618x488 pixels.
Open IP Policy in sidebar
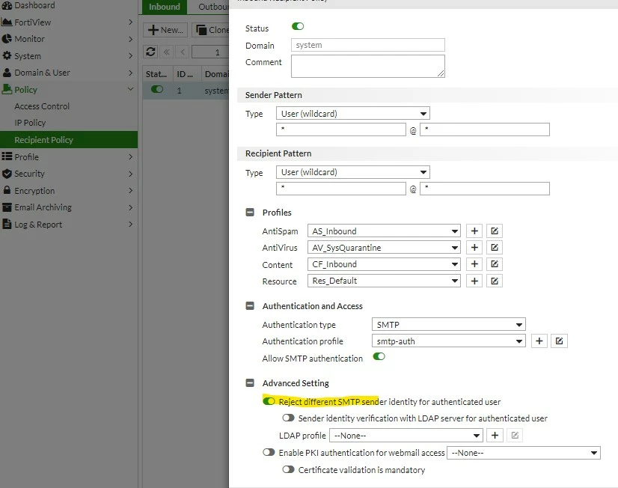(30, 123)
